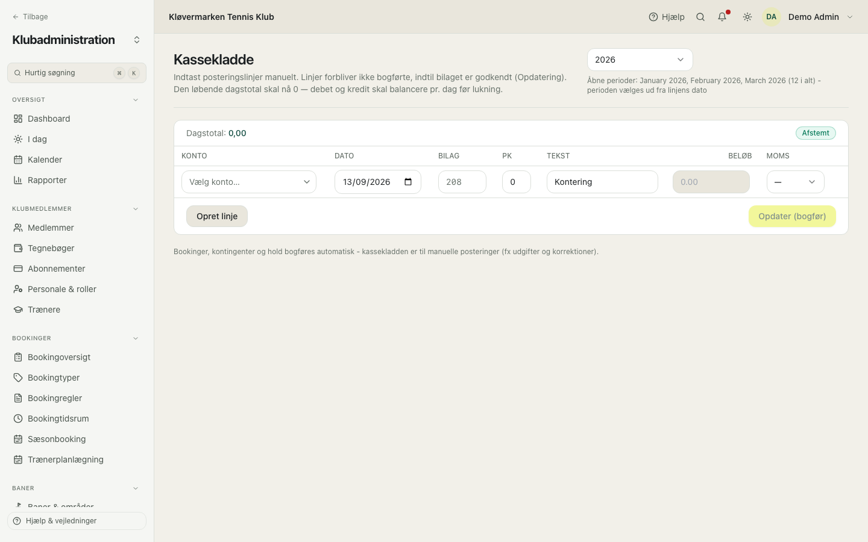Viewport: 868px width, 542px height.
Task: Open I dag in the sidebar
Action: [77, 139]
